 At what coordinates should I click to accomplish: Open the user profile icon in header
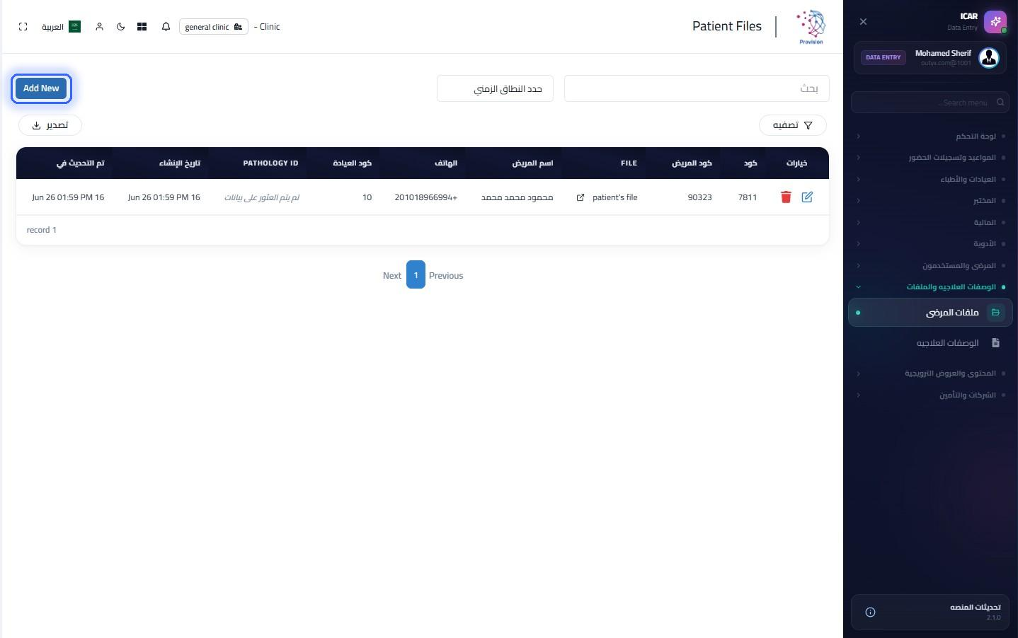point(99,27)
